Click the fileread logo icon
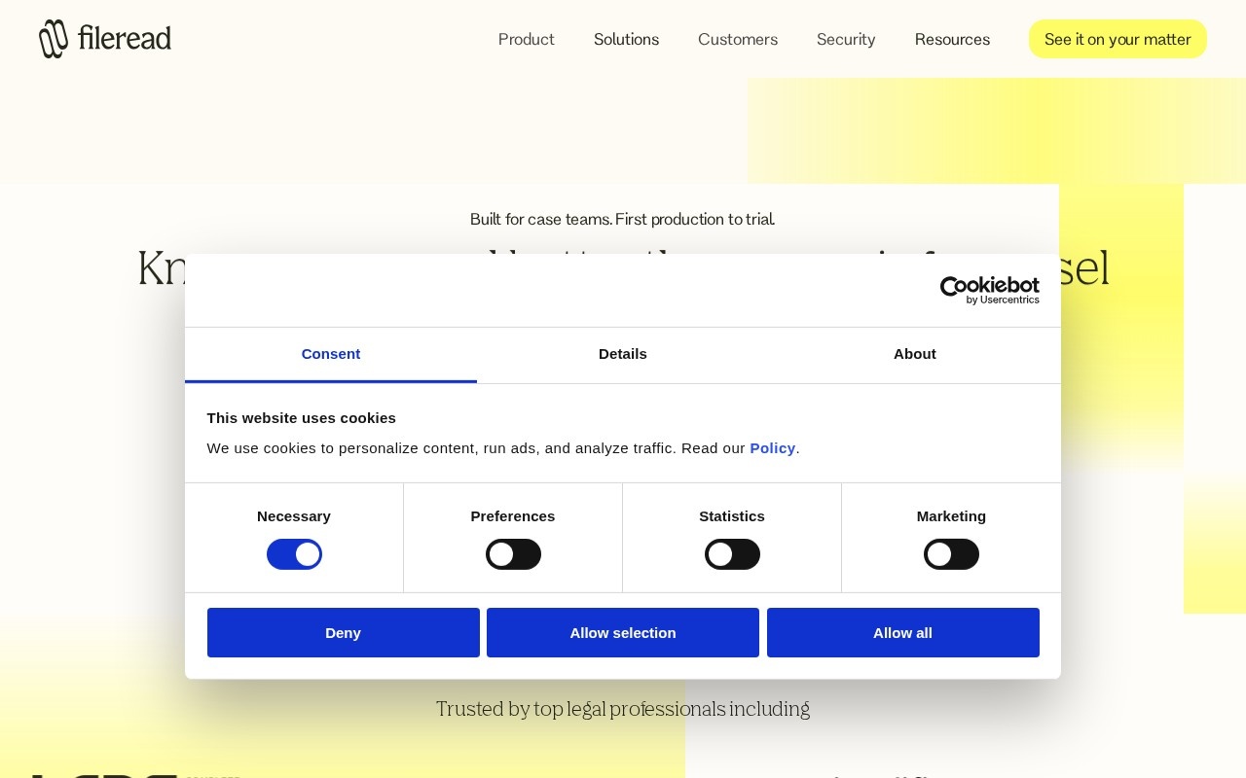1246x778 pixels. pyautogui.click(x=54, y=39)
